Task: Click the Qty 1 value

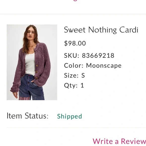Action: click(x=82, y=85)
